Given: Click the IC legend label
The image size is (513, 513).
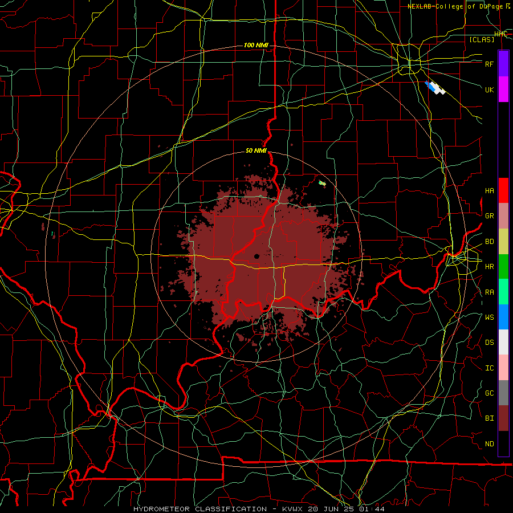Looking at the screenshot, I should coord(489,368).
